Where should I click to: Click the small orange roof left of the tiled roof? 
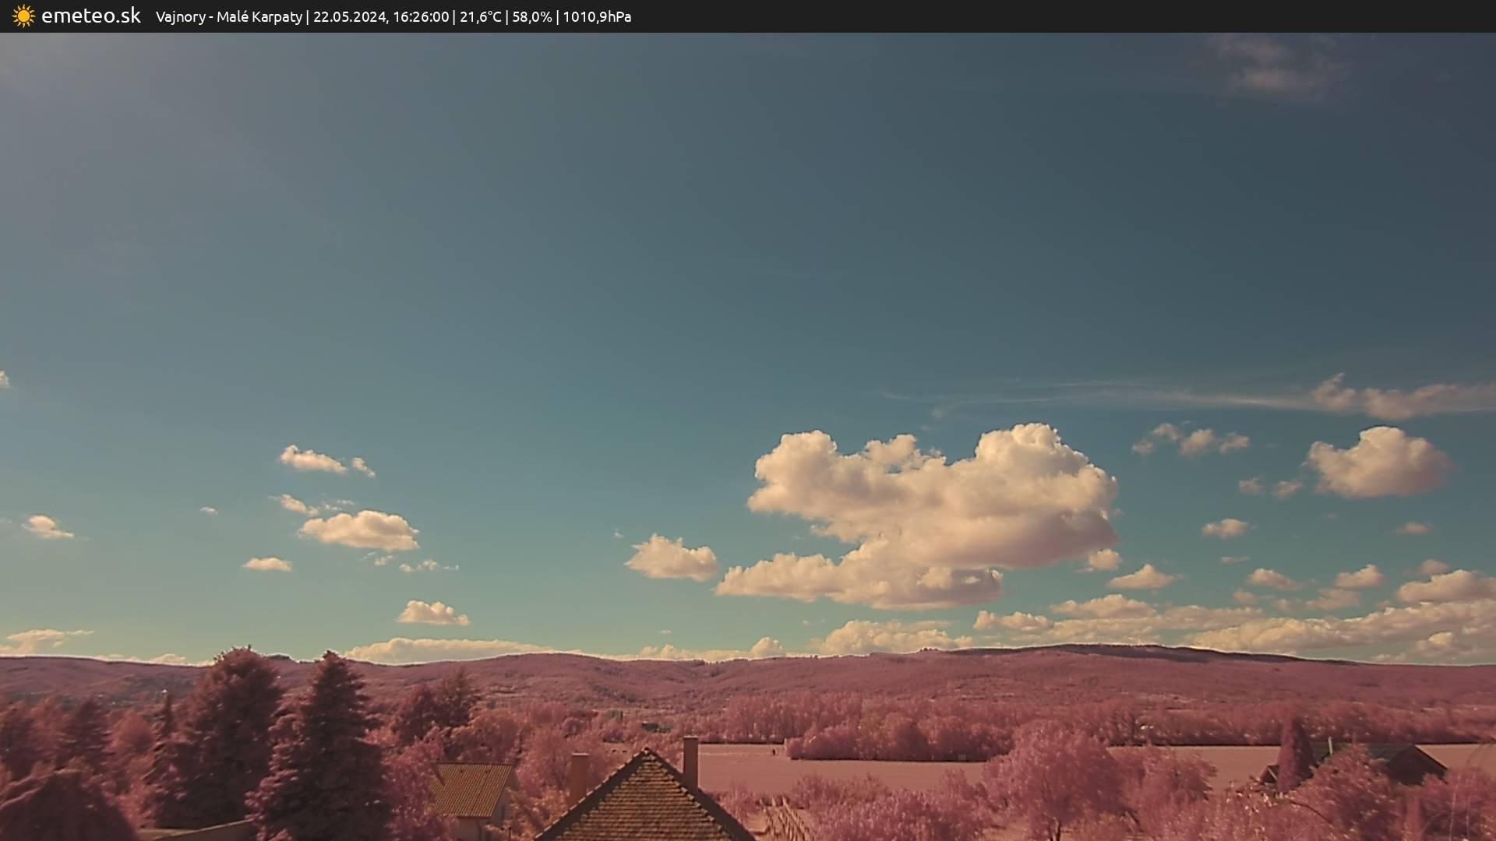(470, 788)
